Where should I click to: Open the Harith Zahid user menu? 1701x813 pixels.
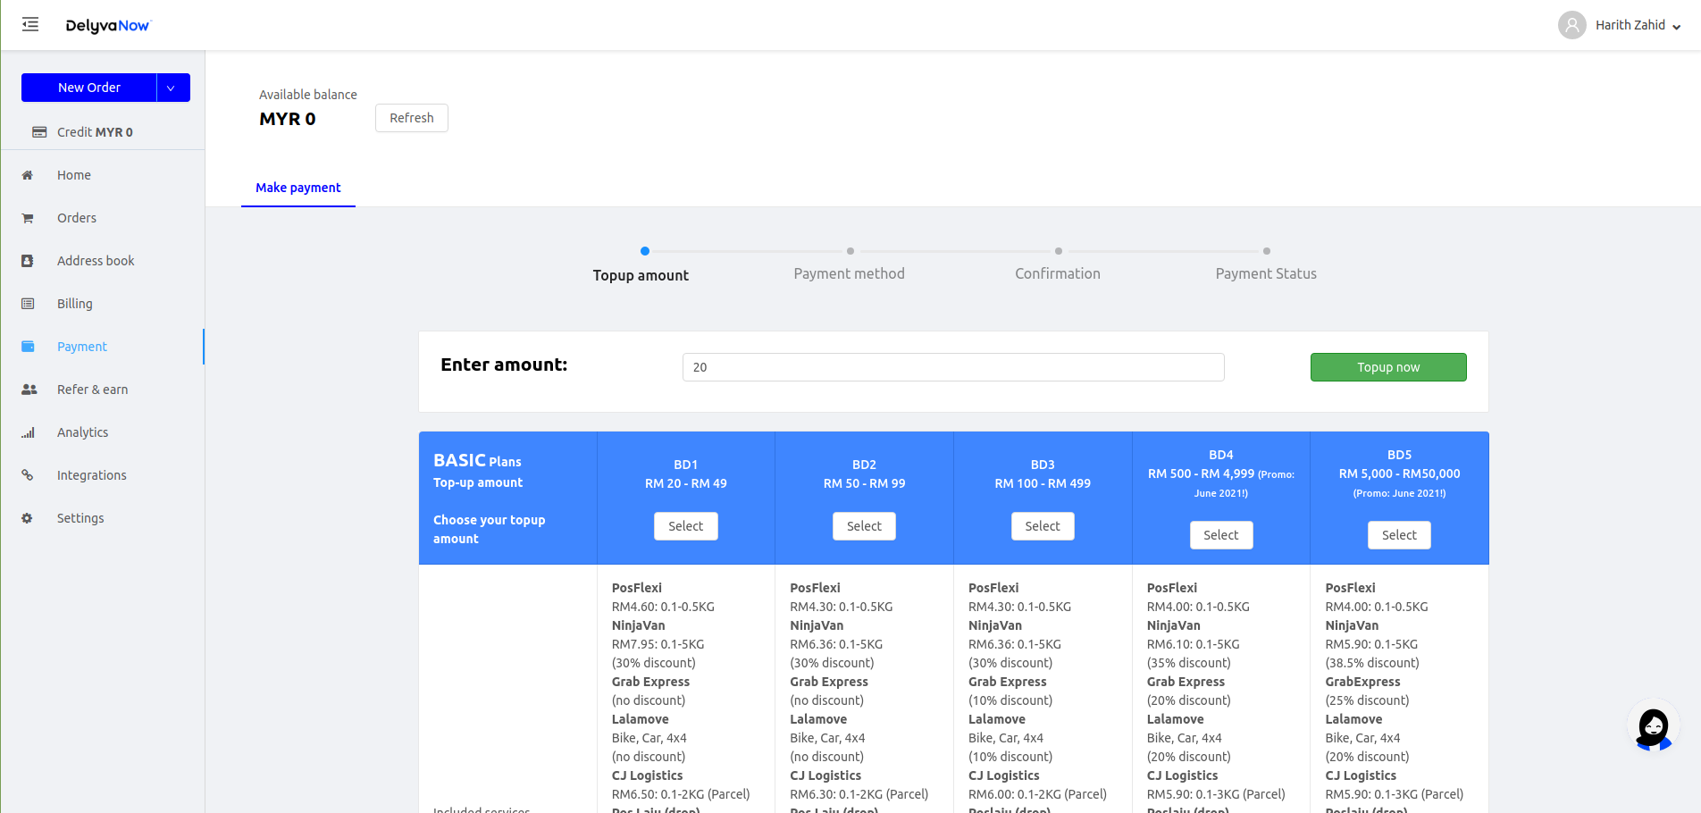pos(1620,25)
